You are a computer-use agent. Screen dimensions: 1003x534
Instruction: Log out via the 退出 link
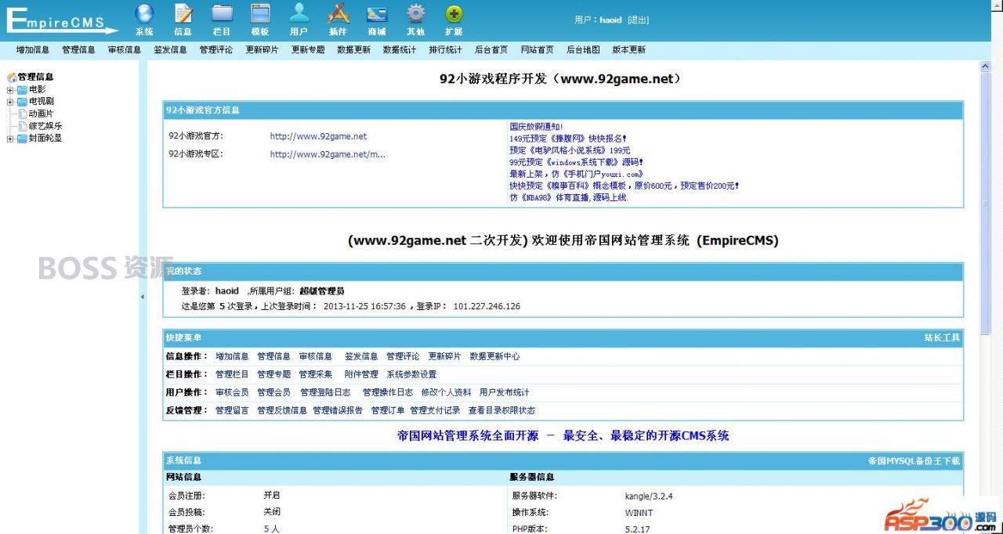(x=638, y=20)
